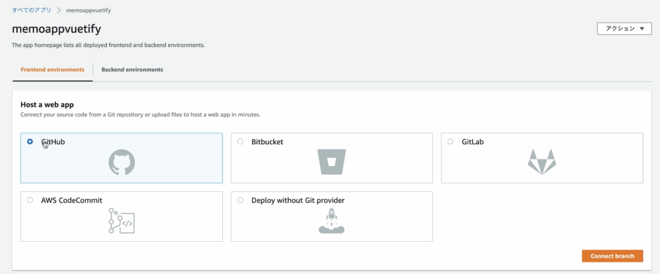Switch to Backend environments tab
The image size is (660, 274).
tap(132, 69)
